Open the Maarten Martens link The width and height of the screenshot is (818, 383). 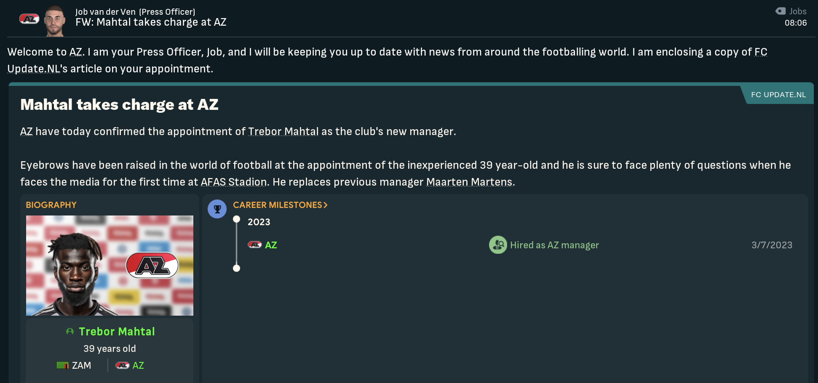pyautogui.click(x=470, y=182)
